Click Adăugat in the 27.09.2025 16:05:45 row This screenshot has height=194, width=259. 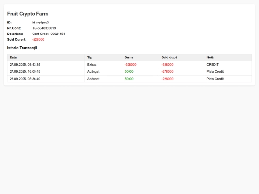[94, 71]
